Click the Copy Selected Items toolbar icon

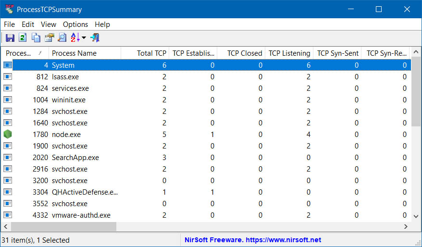[x=36, y=37]
